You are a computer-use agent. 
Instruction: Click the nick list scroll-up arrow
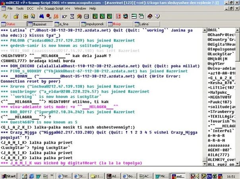(237, 30)
